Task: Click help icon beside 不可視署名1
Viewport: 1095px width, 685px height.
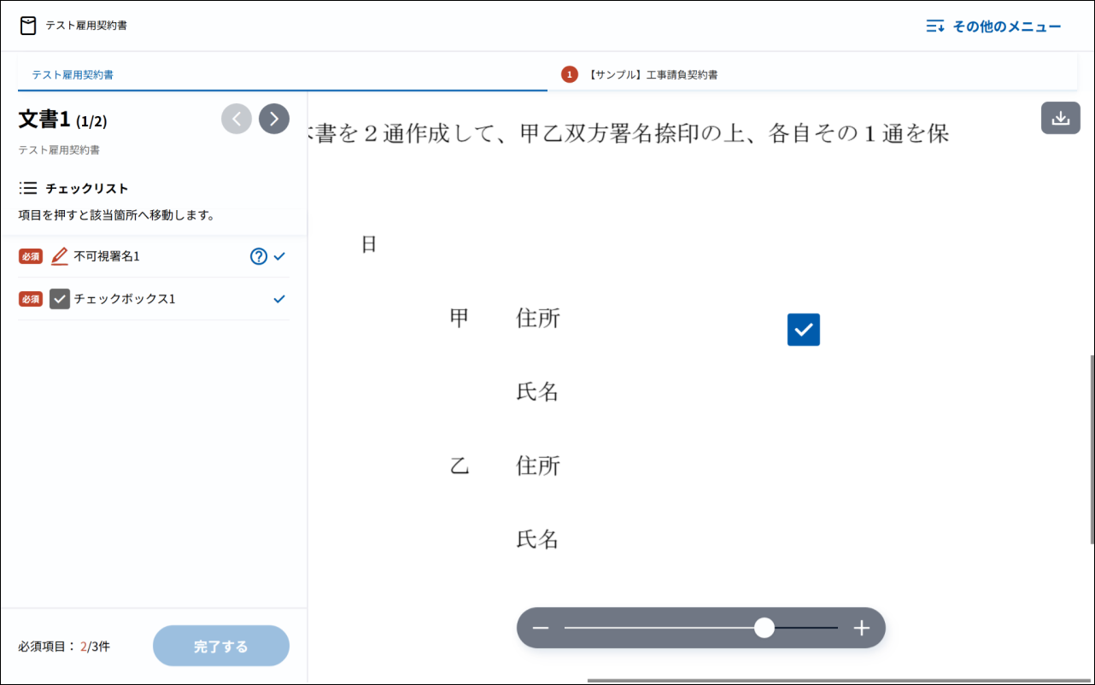Action: click(x=259, y=256)
